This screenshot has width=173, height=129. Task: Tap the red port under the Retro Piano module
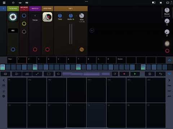coord(47,49)
